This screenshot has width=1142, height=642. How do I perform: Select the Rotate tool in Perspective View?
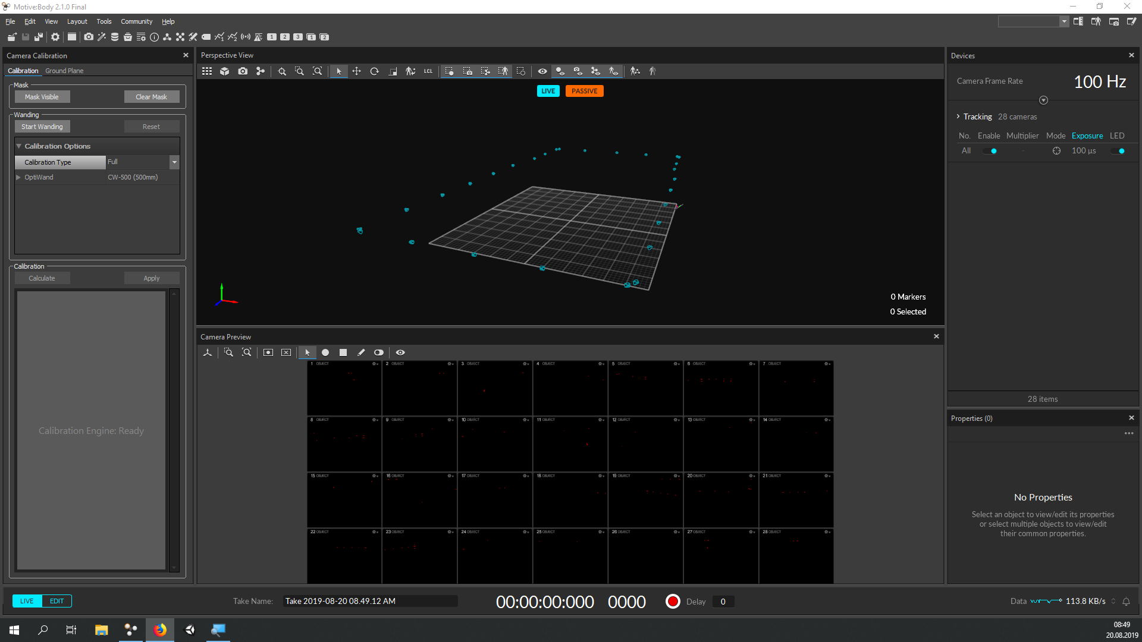click(374, 71)
